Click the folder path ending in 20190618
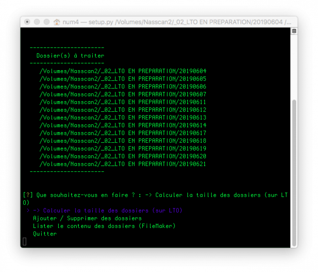 (x=123, y=141)
